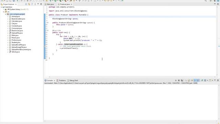Collapse com.company.project package node
The width and height of the screenshot is (220, 124).
(x=6, y=14)
